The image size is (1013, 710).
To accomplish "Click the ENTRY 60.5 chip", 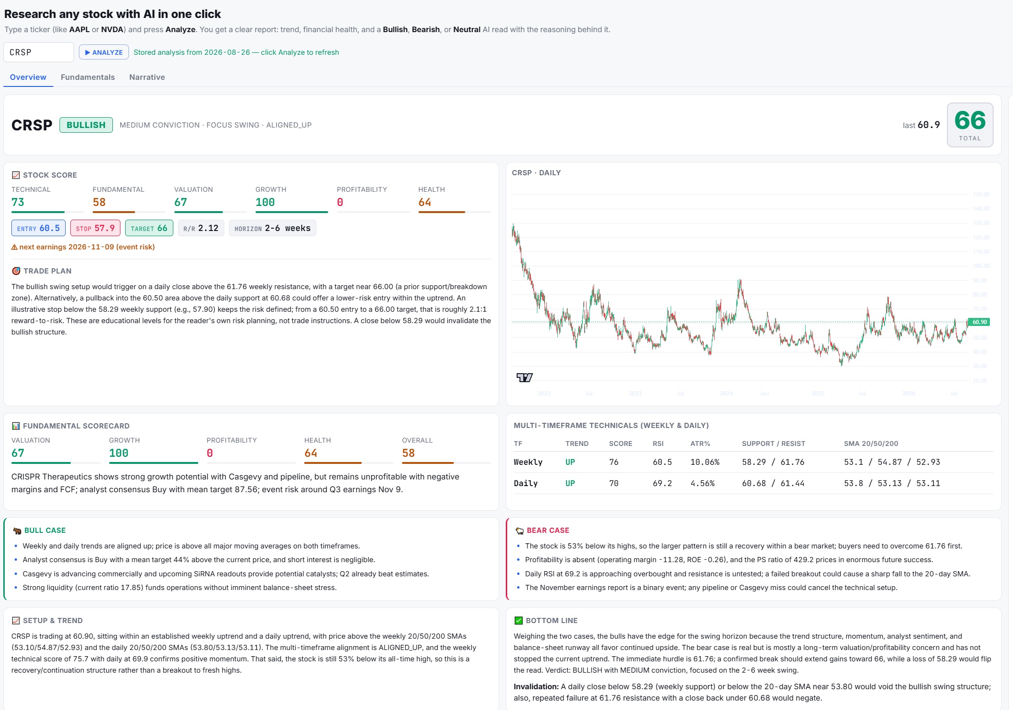I will [38, 228].
